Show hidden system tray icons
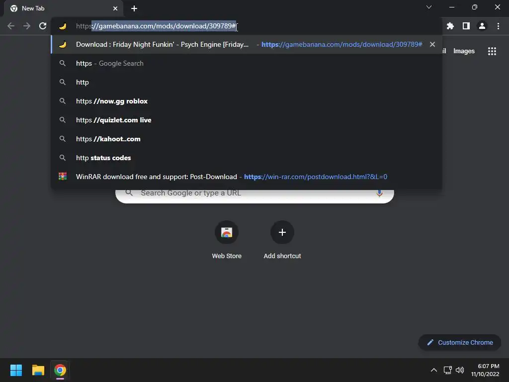This screenshot has width=509, height=382. coord(433,370)
